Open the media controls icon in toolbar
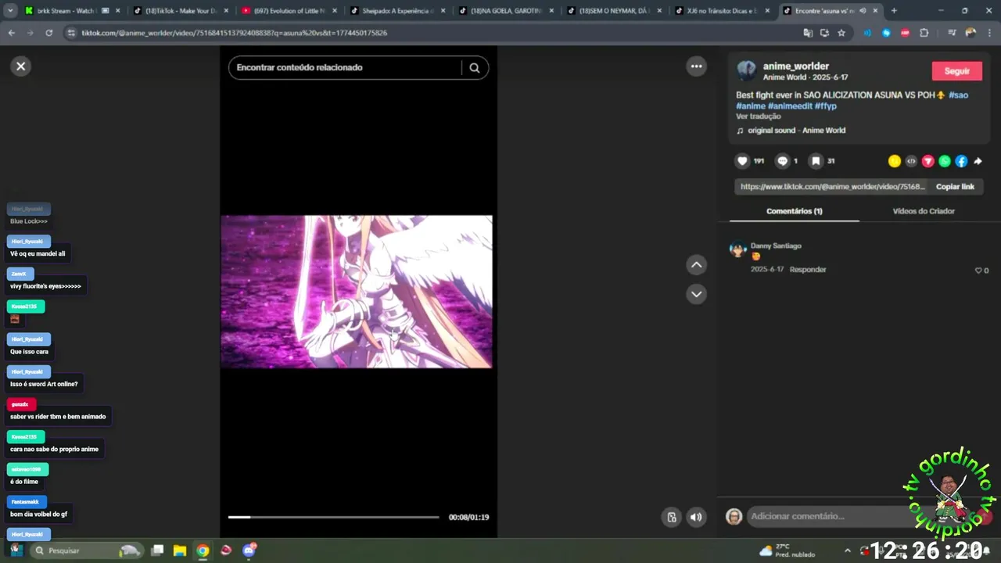Screen dimensions: 1001x563 pyautogui.click(x=952, y=33)
